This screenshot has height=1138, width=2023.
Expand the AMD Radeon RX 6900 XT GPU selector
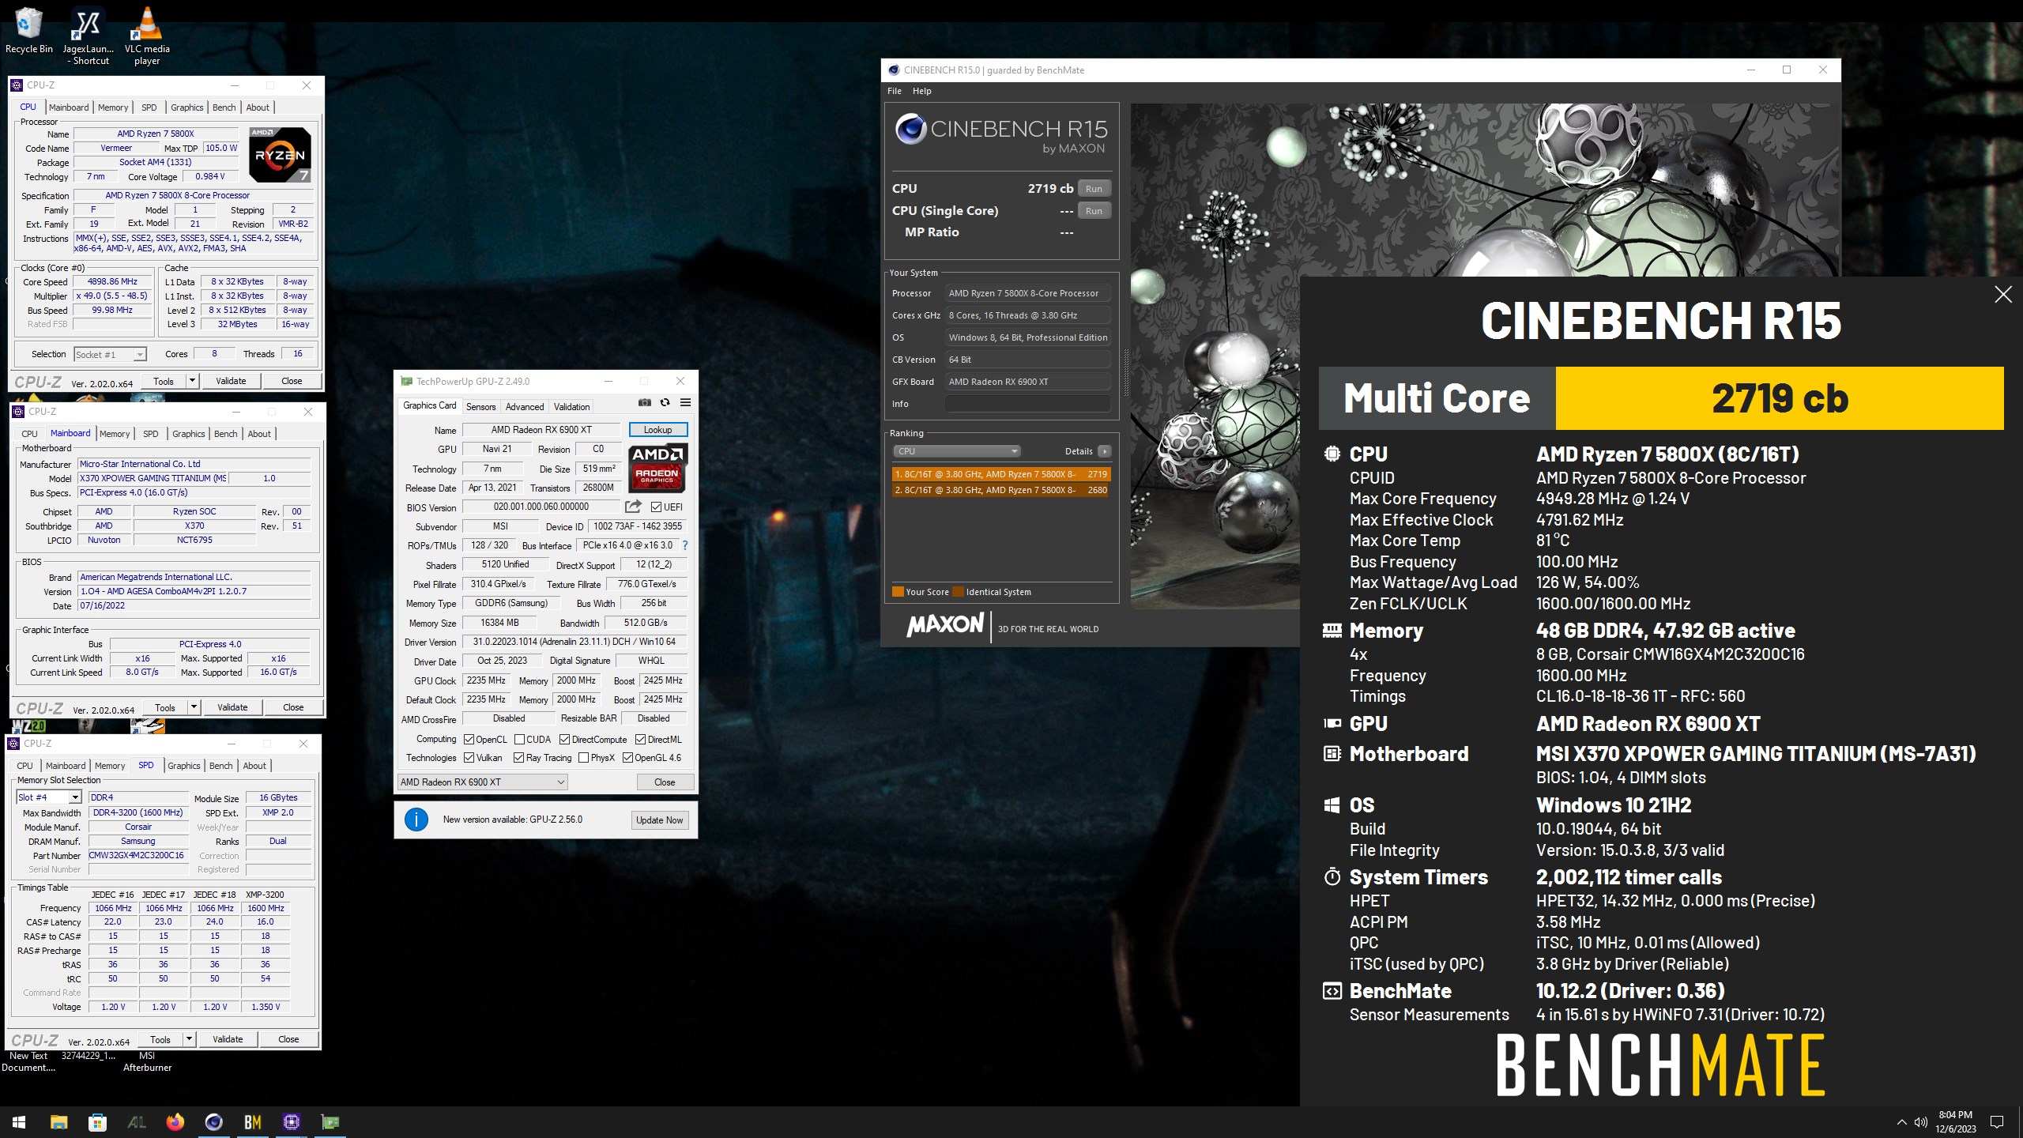[x=482, y=782]
